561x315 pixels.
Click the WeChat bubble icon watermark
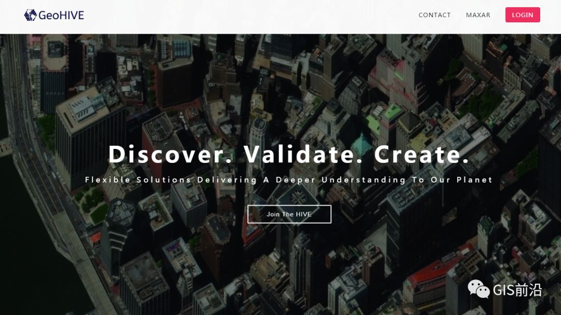pyautogui.click(x=478, y=289)
